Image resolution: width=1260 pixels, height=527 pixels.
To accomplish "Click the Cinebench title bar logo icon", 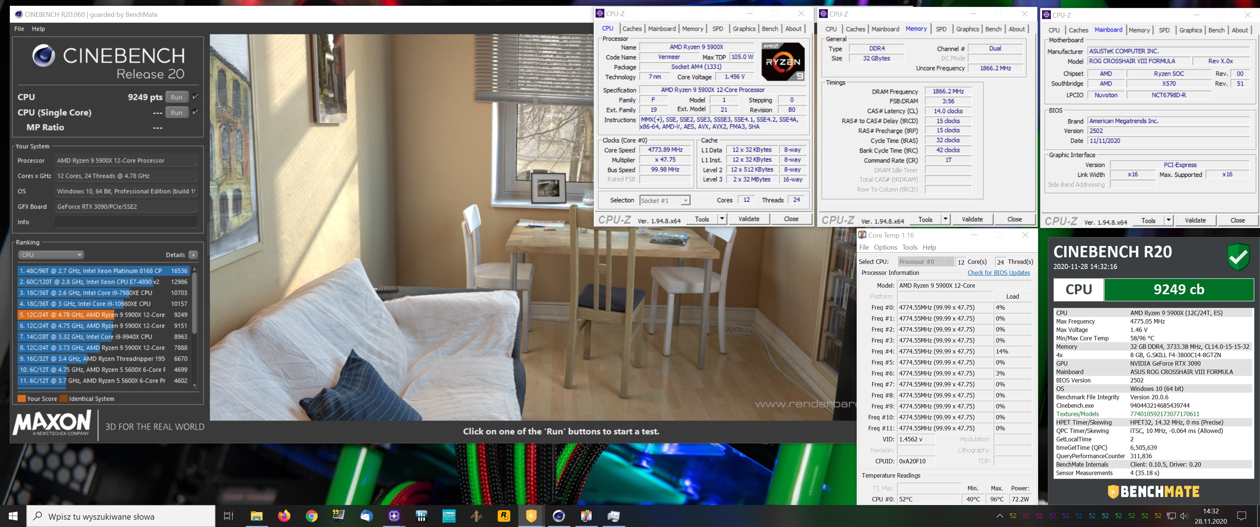I will (x=19, y=14).
